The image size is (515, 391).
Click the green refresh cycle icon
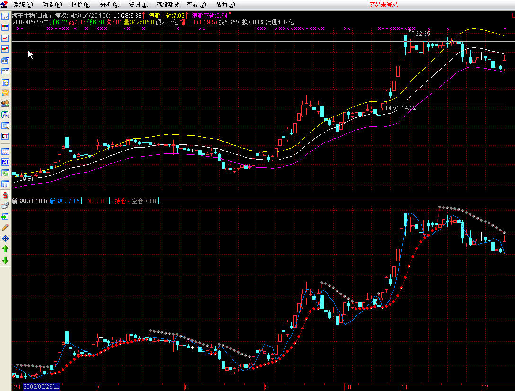[x=5, y=173]
